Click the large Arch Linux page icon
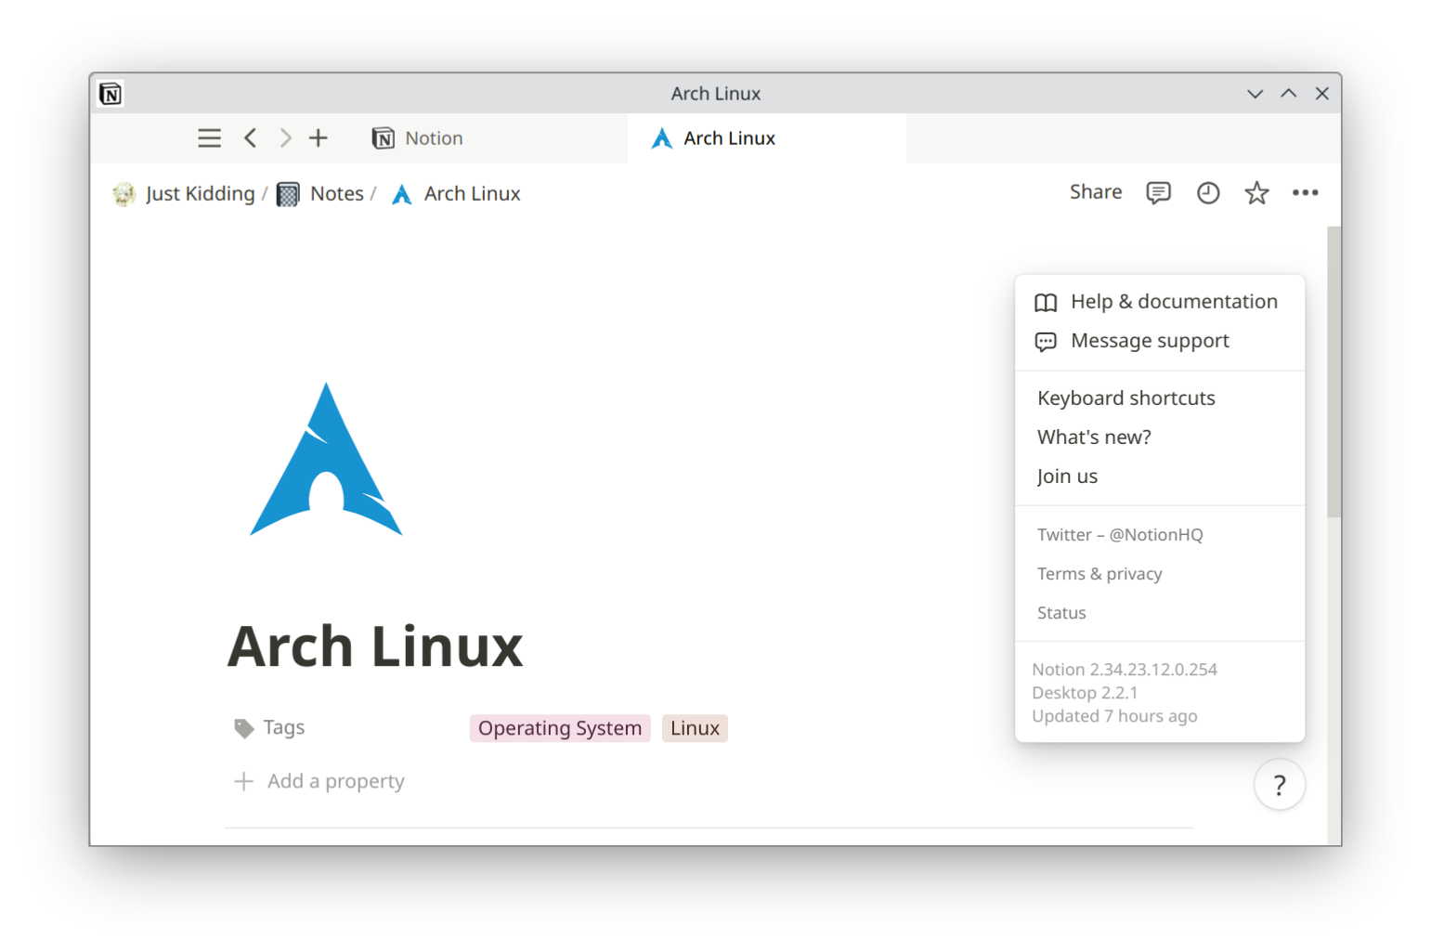 (326, 459)
